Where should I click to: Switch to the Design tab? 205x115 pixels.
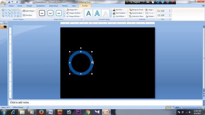[29, 6]
